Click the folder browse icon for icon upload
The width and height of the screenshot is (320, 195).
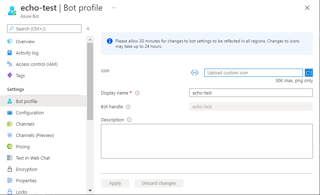point(309,73)
